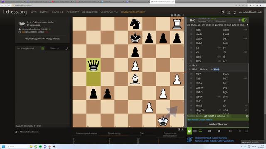Open the AbsoluteDeadInside user menu
The width and height of the screenshot is (266, 149).
click(251, 12)
